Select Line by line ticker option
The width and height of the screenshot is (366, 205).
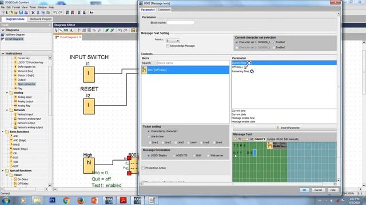(149, 137)
